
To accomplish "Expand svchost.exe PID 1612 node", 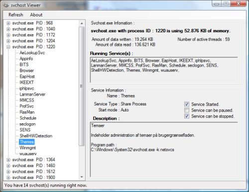I will [x=8, y=172].
